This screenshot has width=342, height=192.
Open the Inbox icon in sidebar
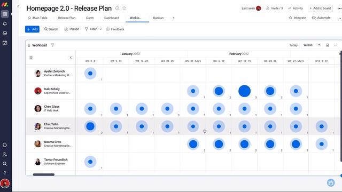[x=5, y=33]
